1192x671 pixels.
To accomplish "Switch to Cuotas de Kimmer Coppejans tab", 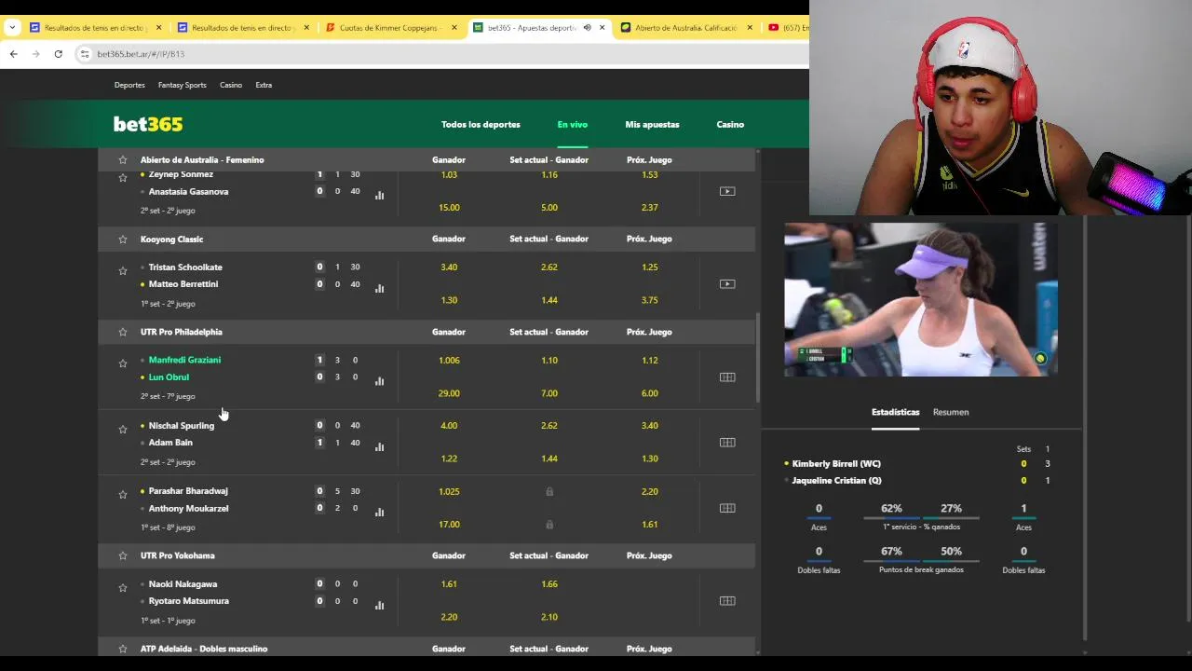I will tap(390, 28).
